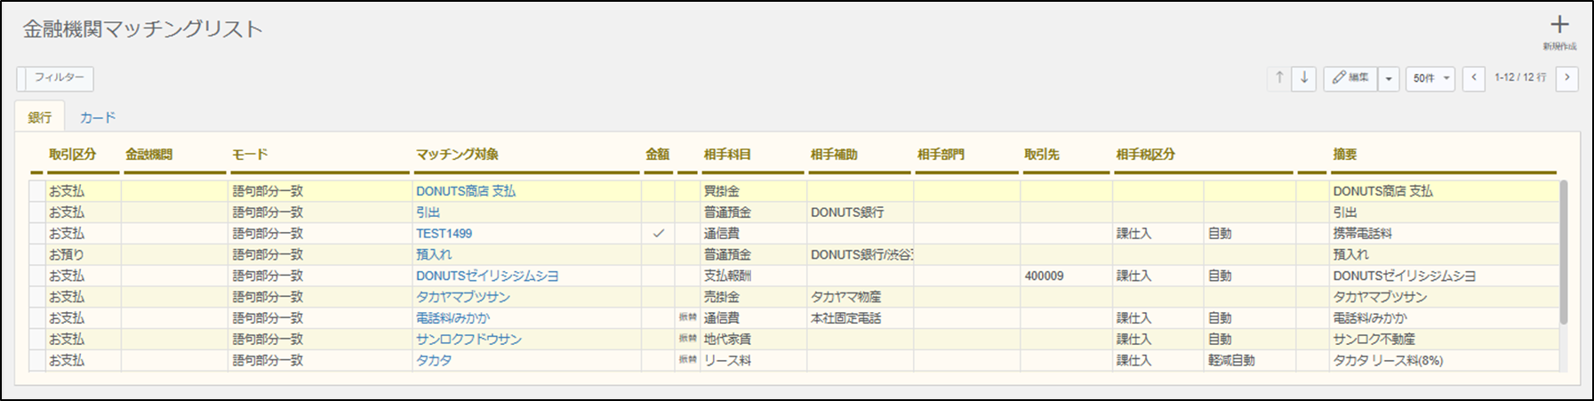Select the 銀行 tab

40,117
